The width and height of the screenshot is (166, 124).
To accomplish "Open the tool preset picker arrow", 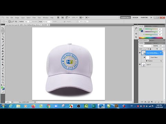I will click(x=6, y=22).
